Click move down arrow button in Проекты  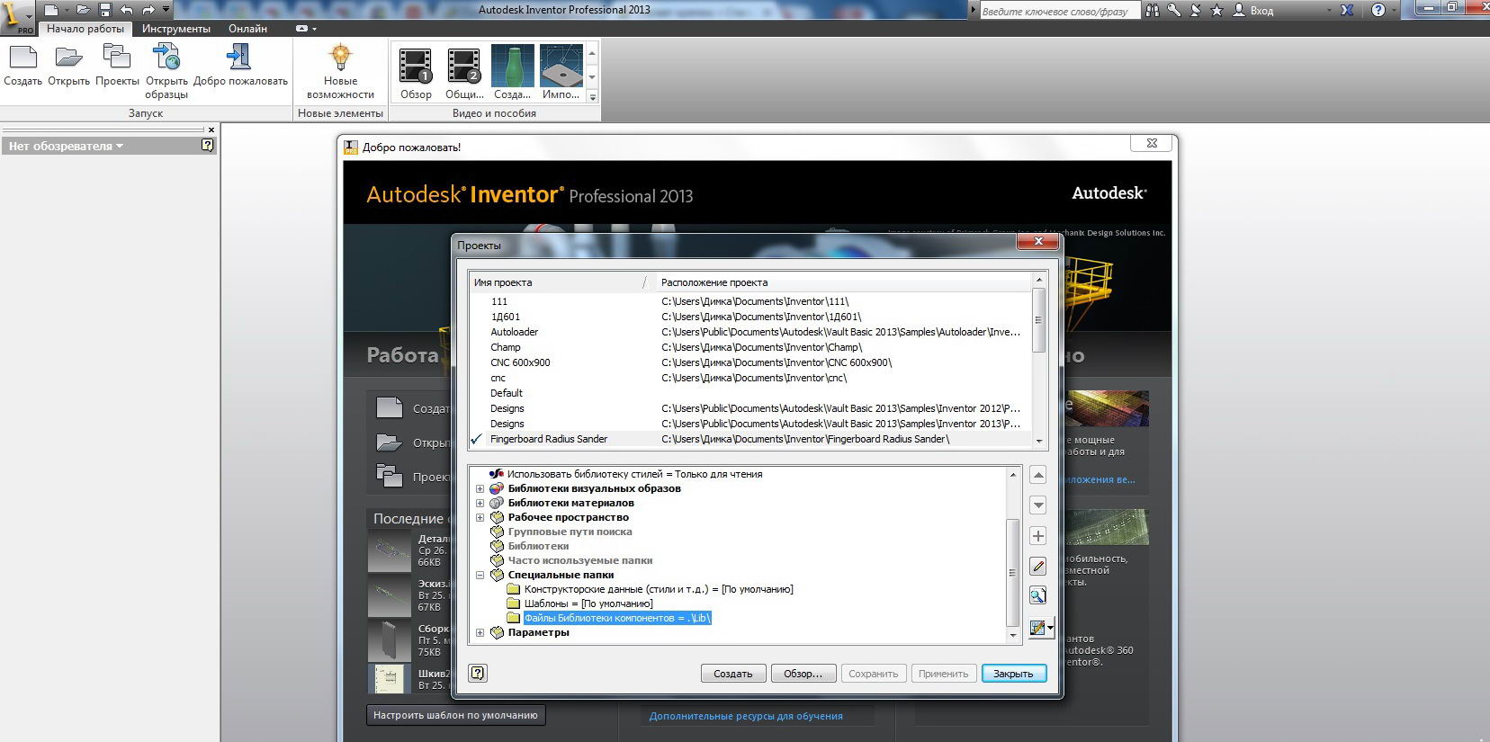1037,505
